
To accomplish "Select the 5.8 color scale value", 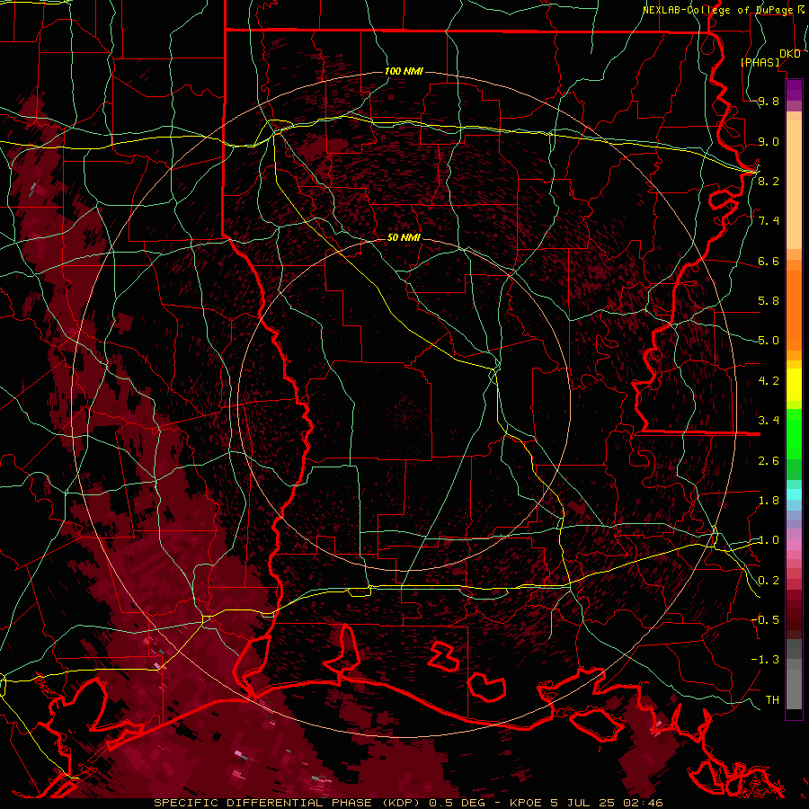I will point(769,301).
